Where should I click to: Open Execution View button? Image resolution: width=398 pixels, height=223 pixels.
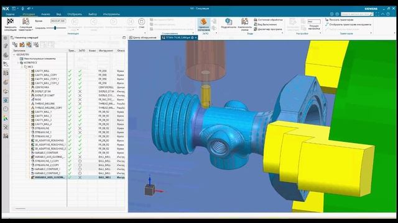tap(266, 25)
